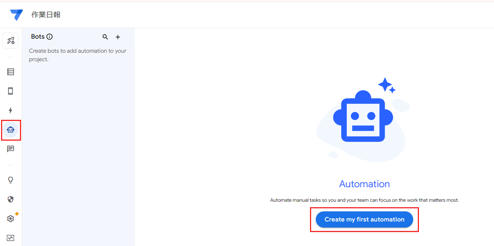Search bots with the magnifier icon
The image size is (494, 246).
(105, 37)
